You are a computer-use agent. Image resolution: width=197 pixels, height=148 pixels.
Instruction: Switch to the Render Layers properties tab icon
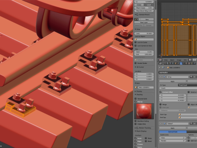click(167, 63)
